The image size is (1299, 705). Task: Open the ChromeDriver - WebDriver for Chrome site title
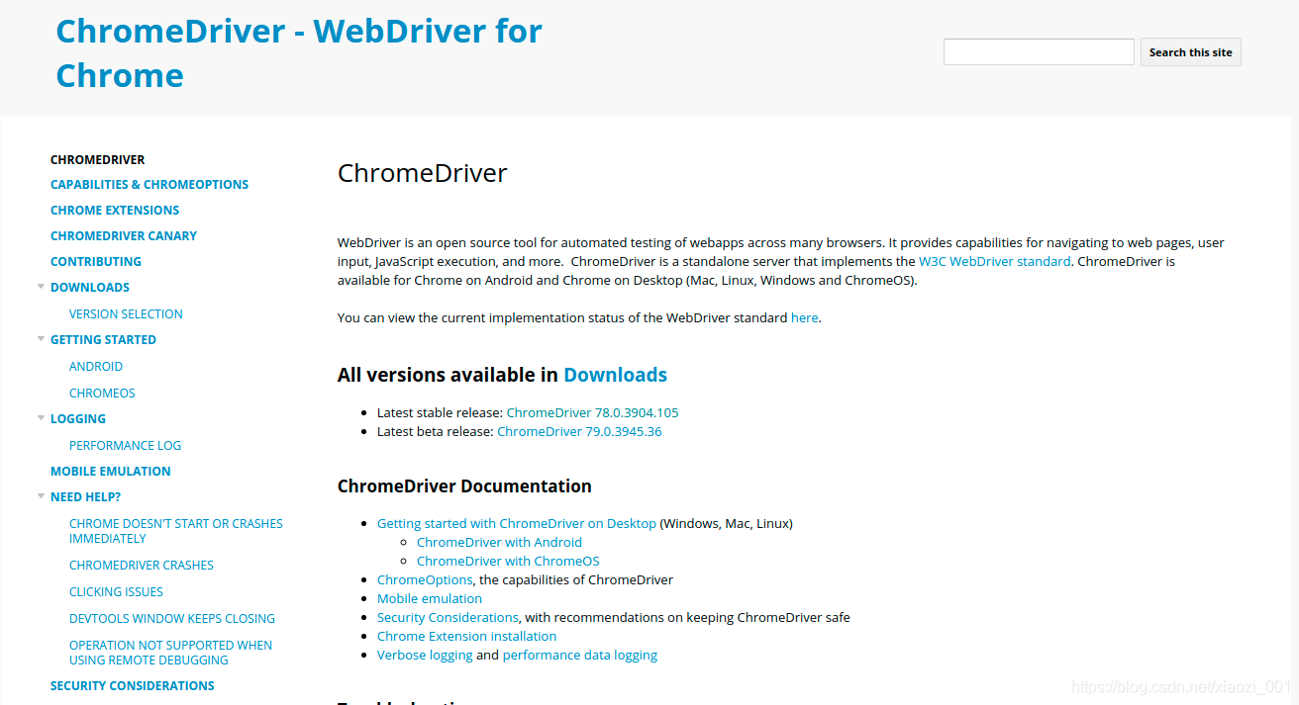point(299,52)
